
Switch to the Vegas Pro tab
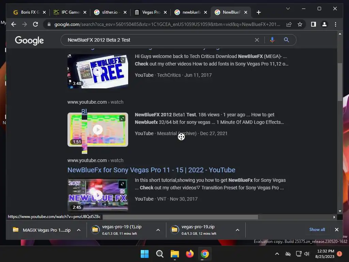coord(150,12)
